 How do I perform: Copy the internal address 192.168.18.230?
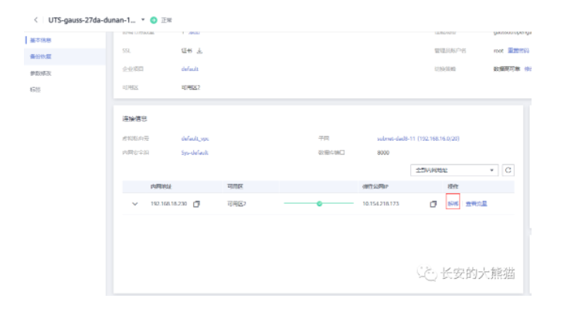click(x=196, y=204)
